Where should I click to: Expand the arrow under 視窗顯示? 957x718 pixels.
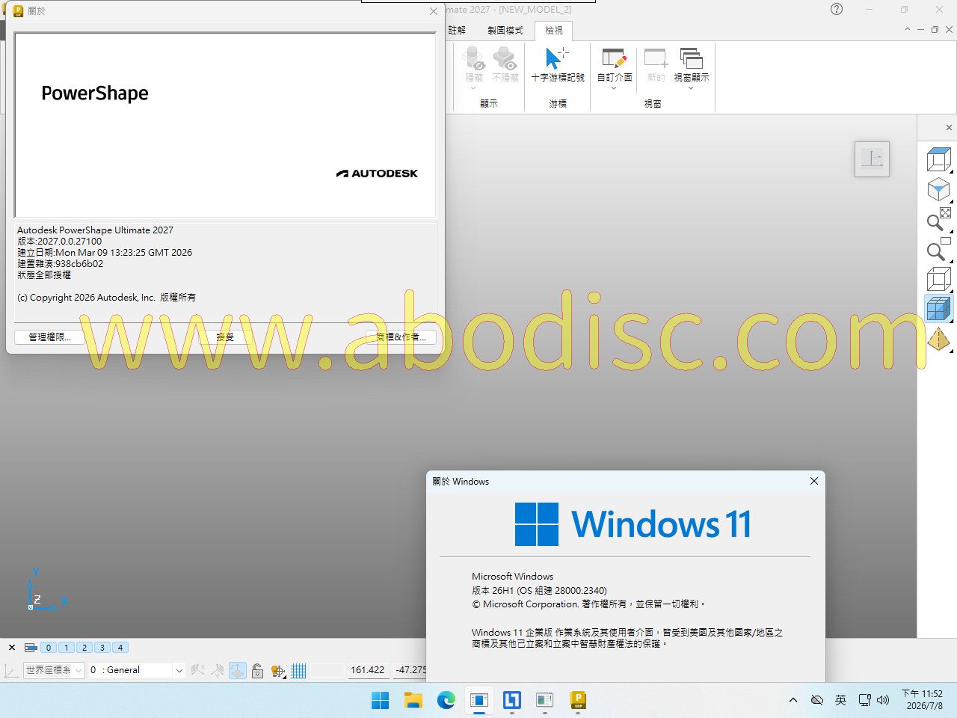coord(692,88)
